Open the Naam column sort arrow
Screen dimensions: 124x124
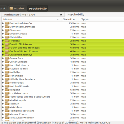58,19
